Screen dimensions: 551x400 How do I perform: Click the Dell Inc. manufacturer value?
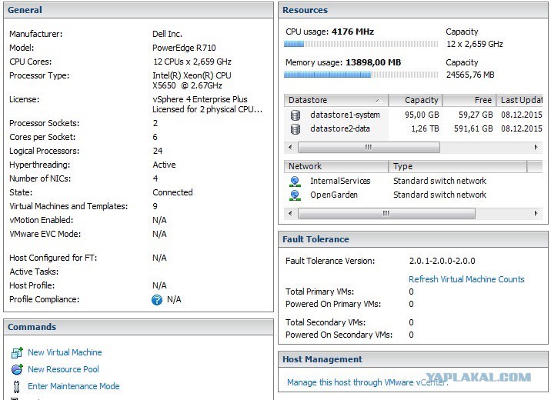[167, 34]
